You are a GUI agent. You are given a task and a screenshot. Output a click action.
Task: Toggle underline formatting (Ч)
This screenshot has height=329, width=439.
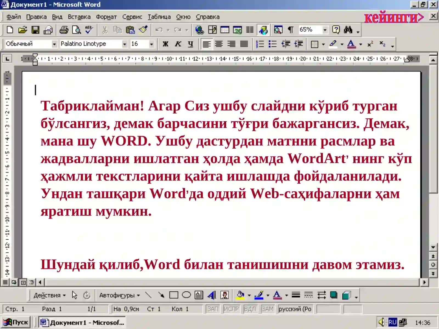191,44
